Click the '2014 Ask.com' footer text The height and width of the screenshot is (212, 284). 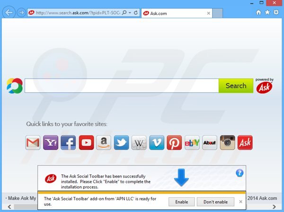pyautogui.click(x=262, y=198)
